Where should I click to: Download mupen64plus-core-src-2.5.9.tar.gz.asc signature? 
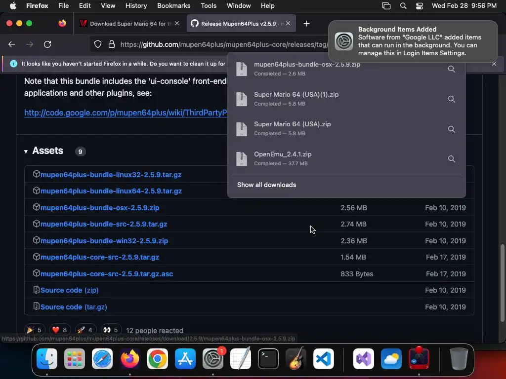[x=107, y=274]
